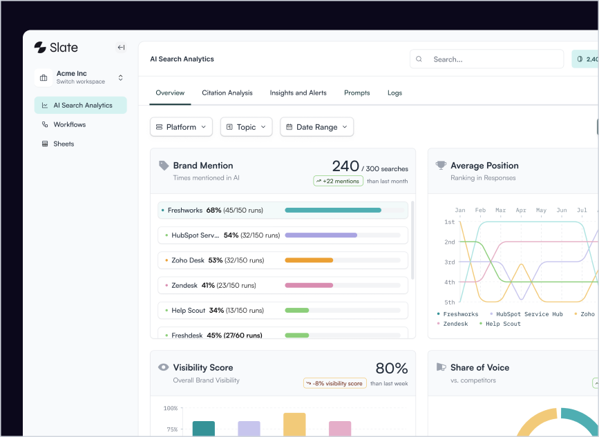This screenshot has height=437, width=599.
Task: Click the Workflows sidebar icon
Action: click(45, 124)
